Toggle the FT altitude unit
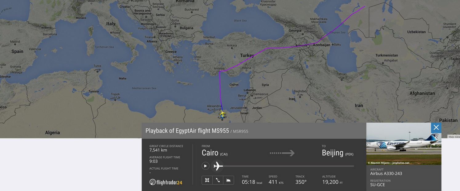The image size is (460, 191). [341, 183]
